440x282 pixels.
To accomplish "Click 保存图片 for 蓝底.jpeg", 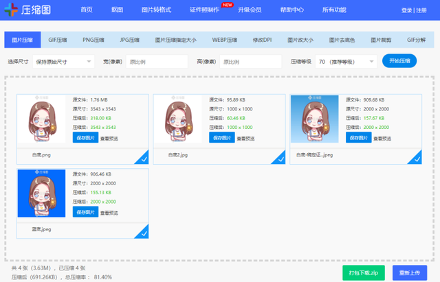I will point(85,212).
